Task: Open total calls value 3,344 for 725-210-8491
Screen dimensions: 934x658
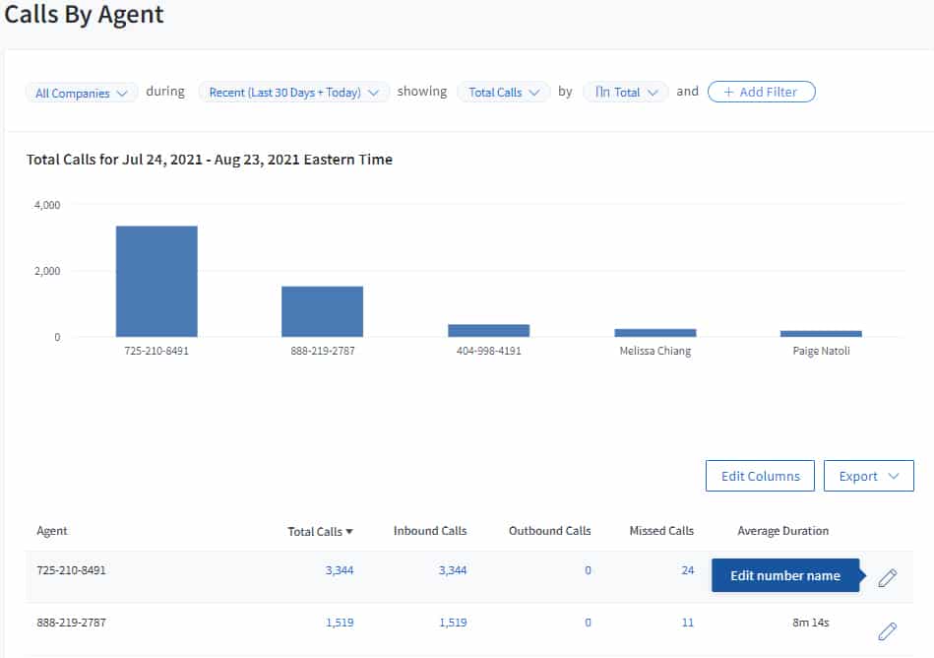Action: tap(340, 569)
